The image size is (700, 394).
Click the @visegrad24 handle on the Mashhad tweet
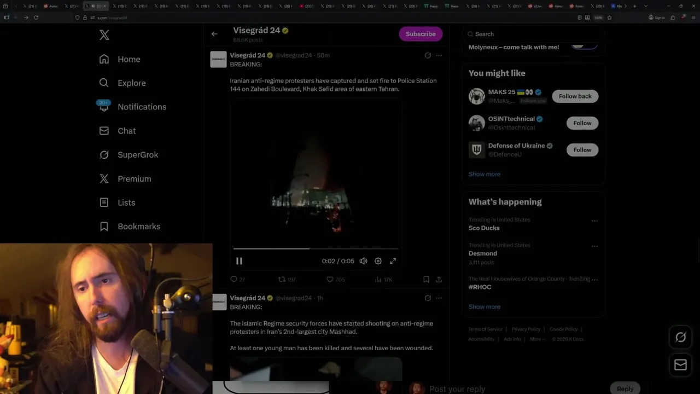(x=293, y=298)
